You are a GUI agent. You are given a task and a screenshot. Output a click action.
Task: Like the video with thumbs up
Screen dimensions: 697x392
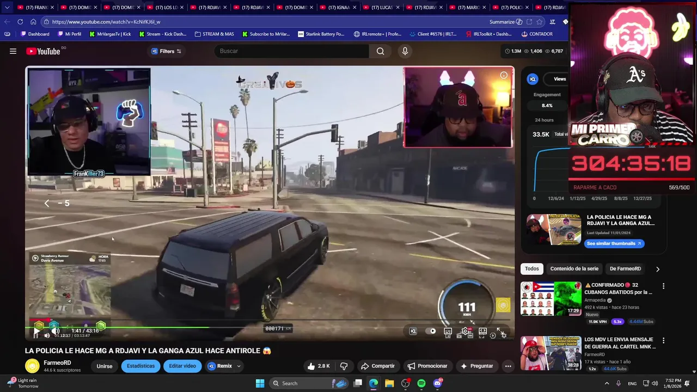click(318, 366)
